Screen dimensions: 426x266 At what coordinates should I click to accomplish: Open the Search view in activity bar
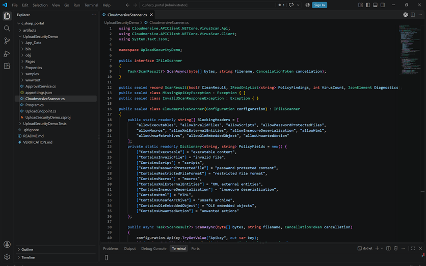(x=7, y=28)
